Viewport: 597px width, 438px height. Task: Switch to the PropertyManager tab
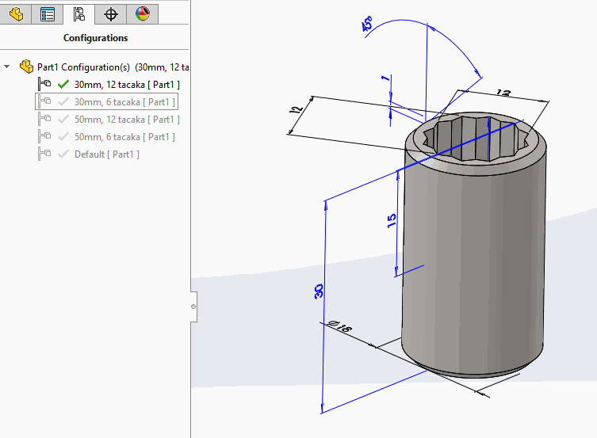coord(48,13)
